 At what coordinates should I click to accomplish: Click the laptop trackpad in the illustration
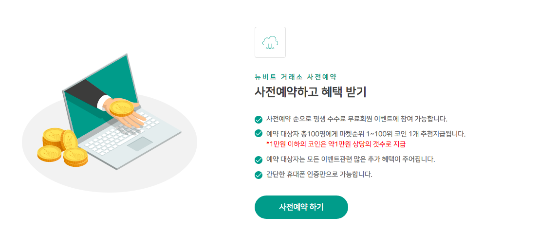[140, 143]
